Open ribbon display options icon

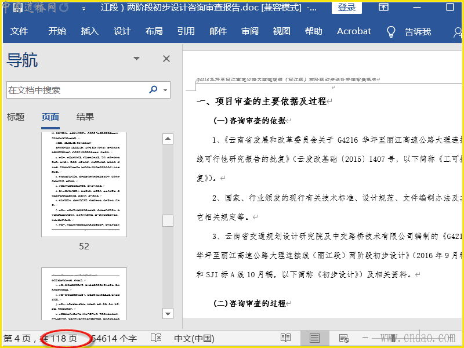[x=383, y=7]
